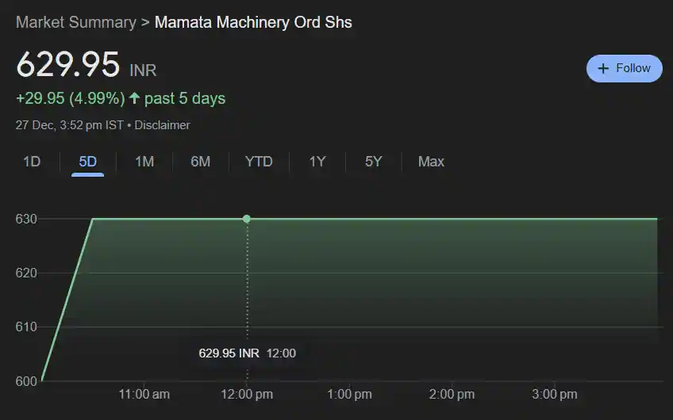This screenshot has width=673, height=420.
Task: Open the Market Summary breadcrumb link
Action: [x=76, y=22]
